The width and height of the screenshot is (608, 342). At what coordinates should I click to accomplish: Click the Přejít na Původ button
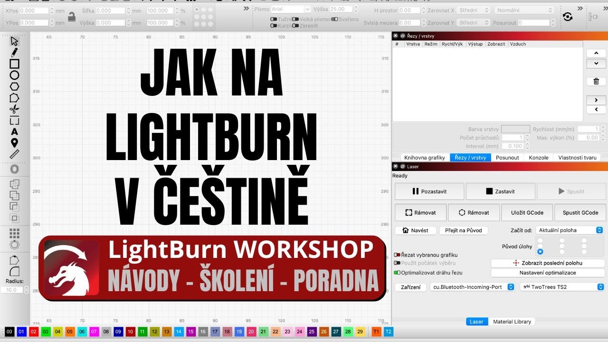[463, 230]
